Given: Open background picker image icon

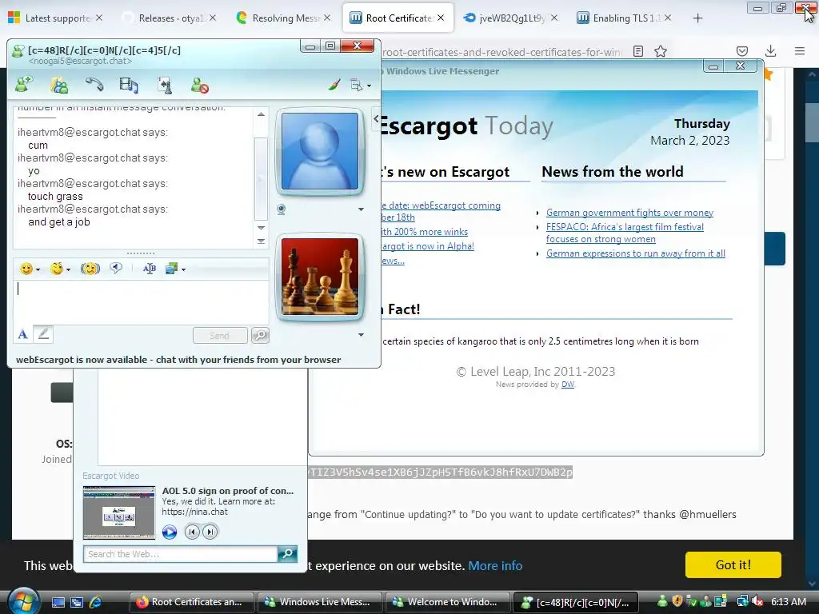Looking at the screenshot, I should tap(172, 269).
